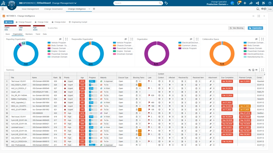Click the purple Organization donut chart
Screen dimensions: 273x153
pos(156,54)
